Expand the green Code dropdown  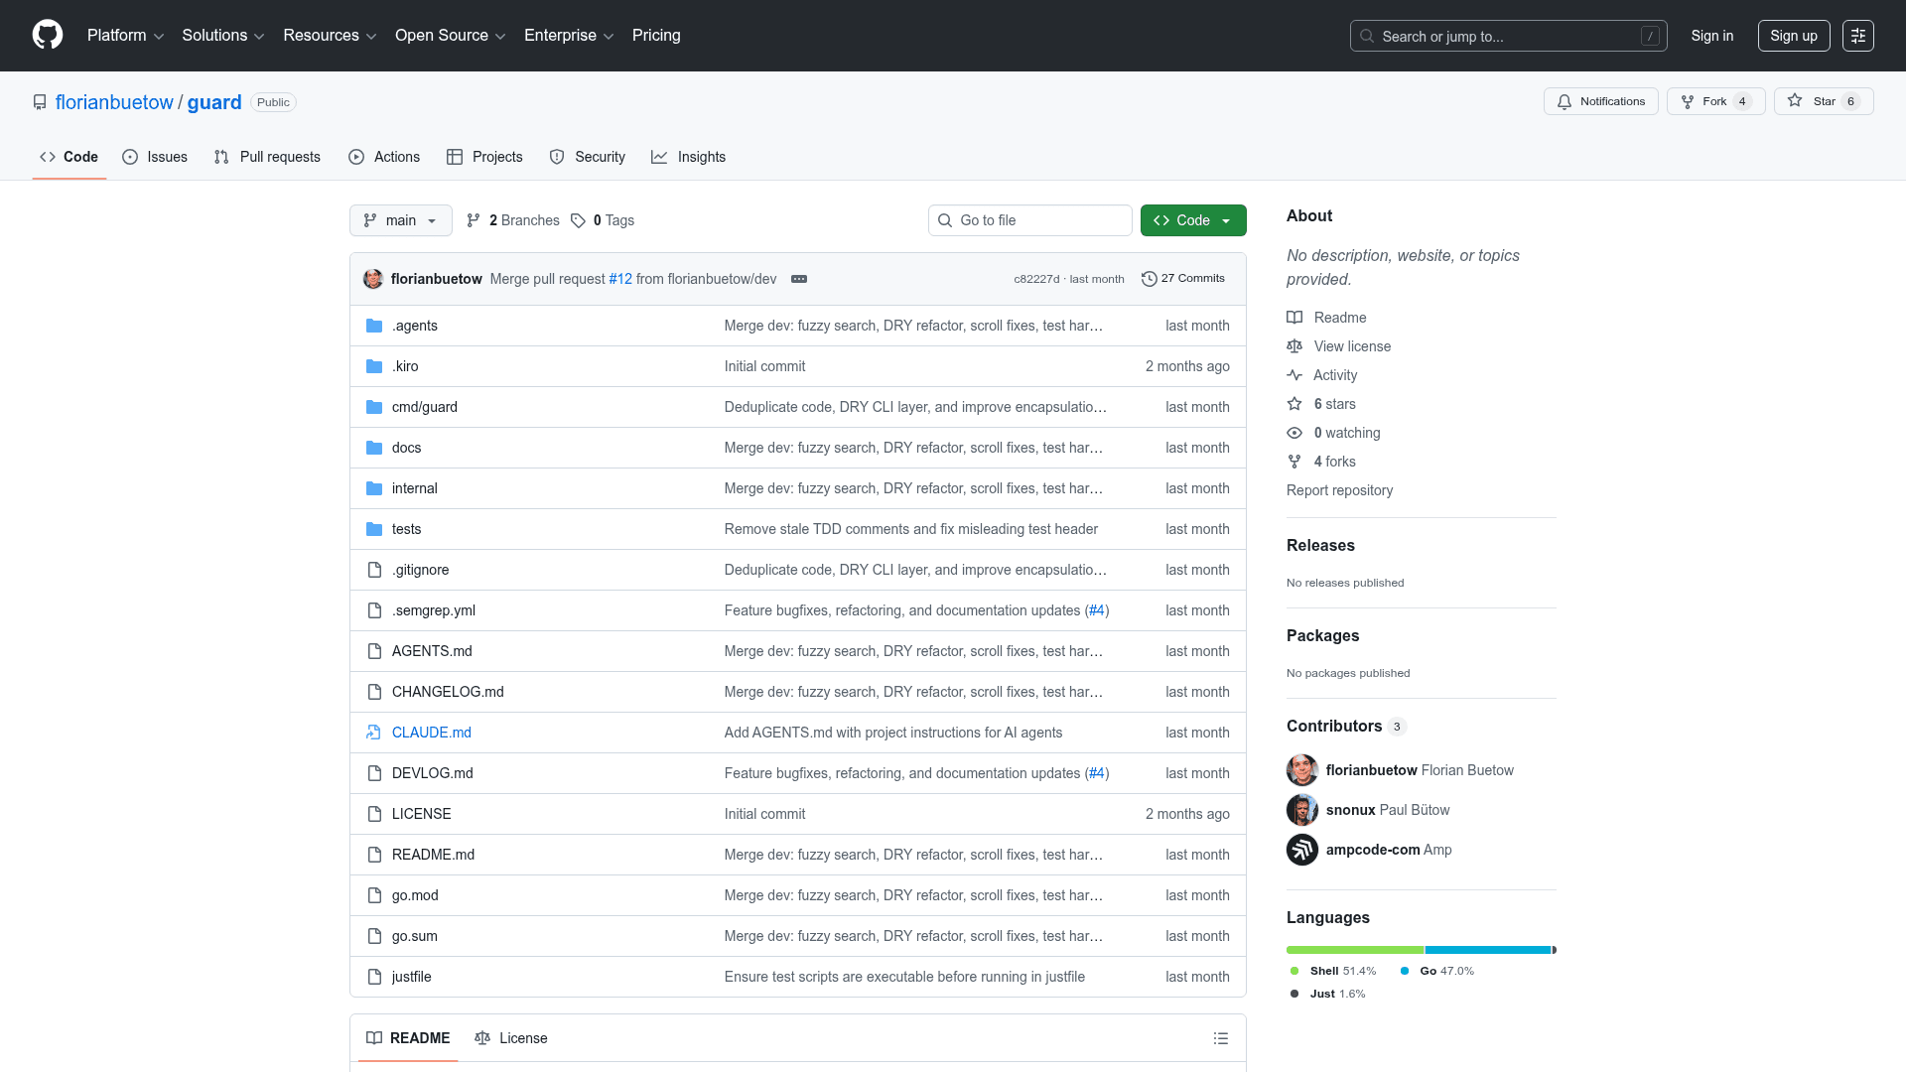[x=1192, y=220]
